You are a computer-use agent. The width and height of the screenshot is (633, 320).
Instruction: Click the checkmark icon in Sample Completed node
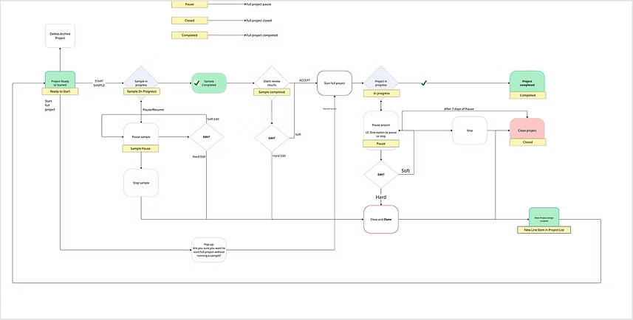pyautogui.click(x=197, y=83)
